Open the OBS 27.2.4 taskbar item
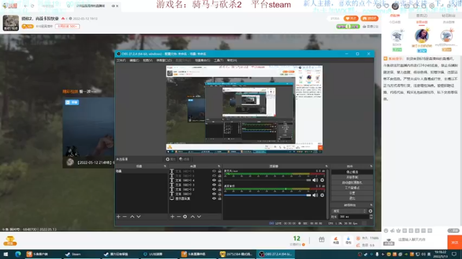 (x=276, y=254)
